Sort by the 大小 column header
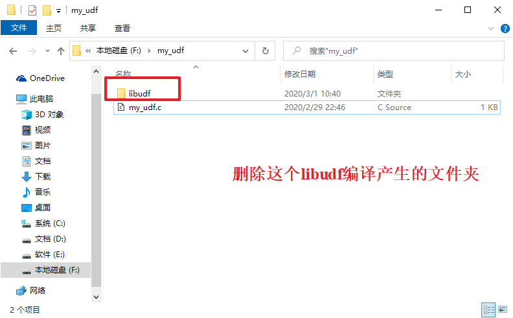 [x=463, y=74]
